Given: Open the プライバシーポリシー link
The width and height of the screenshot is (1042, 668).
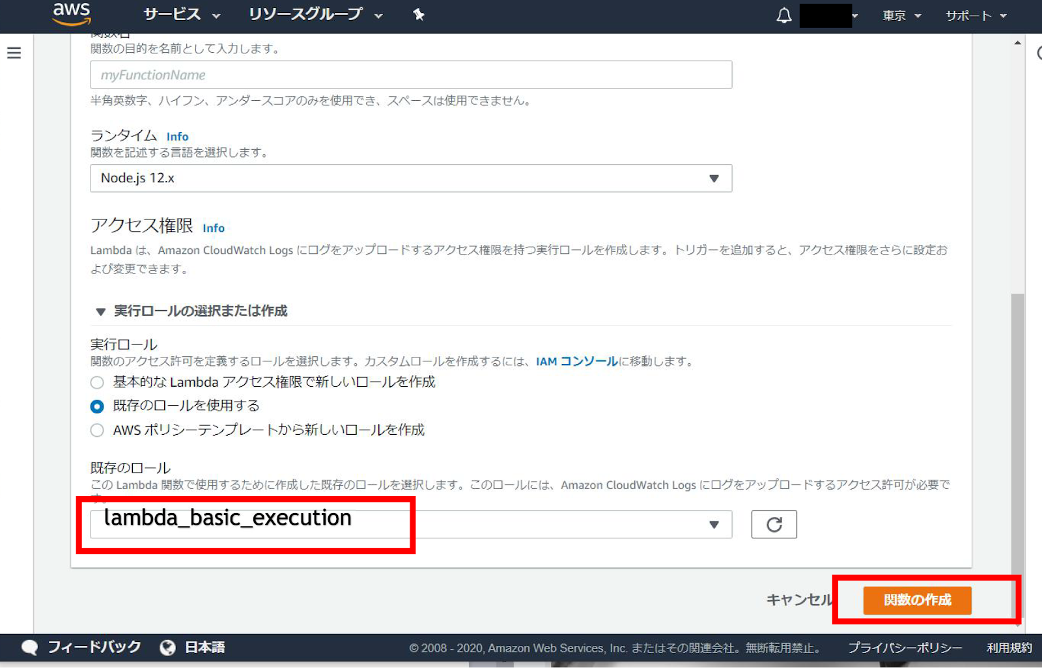Looking at the screenshot, I should (905, 648).
